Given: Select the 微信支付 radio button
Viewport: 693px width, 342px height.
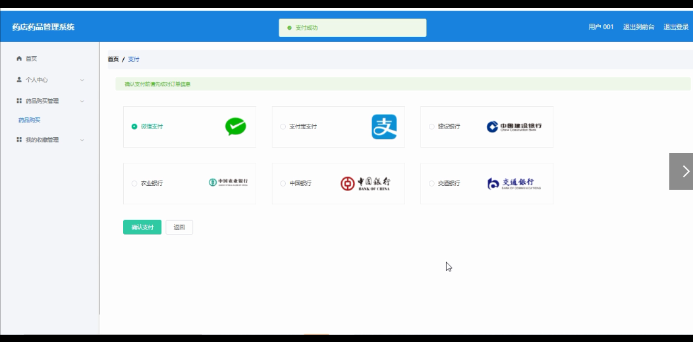Looking at the screenshot, I should (x=134, y=127).
